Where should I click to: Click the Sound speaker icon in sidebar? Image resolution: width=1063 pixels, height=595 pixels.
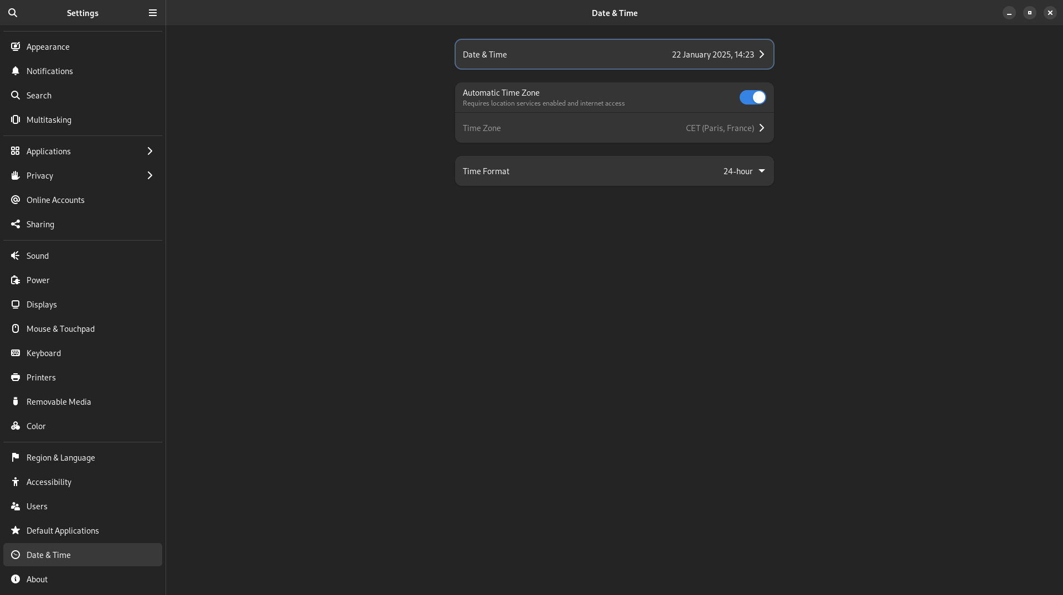click(x=16, y=255)
